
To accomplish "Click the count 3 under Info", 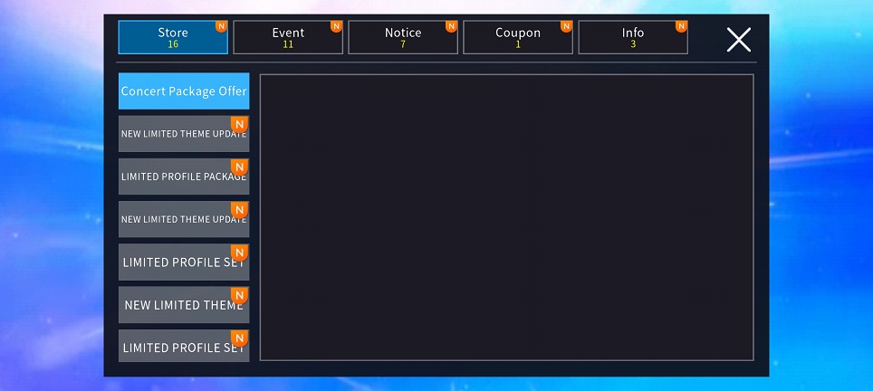I will pyautogui.click(x=633, y=44).
